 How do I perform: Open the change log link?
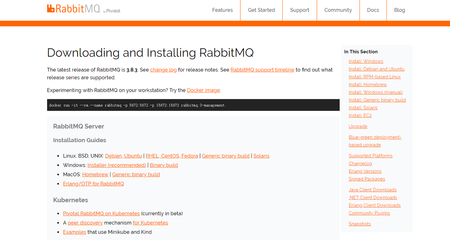[163, 70]
